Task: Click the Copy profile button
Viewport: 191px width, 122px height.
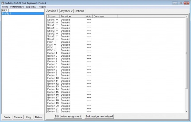Action: (x=29, y=117)
